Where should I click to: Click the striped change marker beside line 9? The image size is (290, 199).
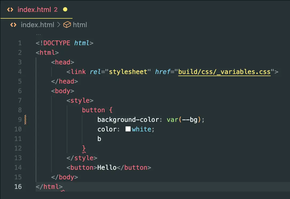point(25,120)
